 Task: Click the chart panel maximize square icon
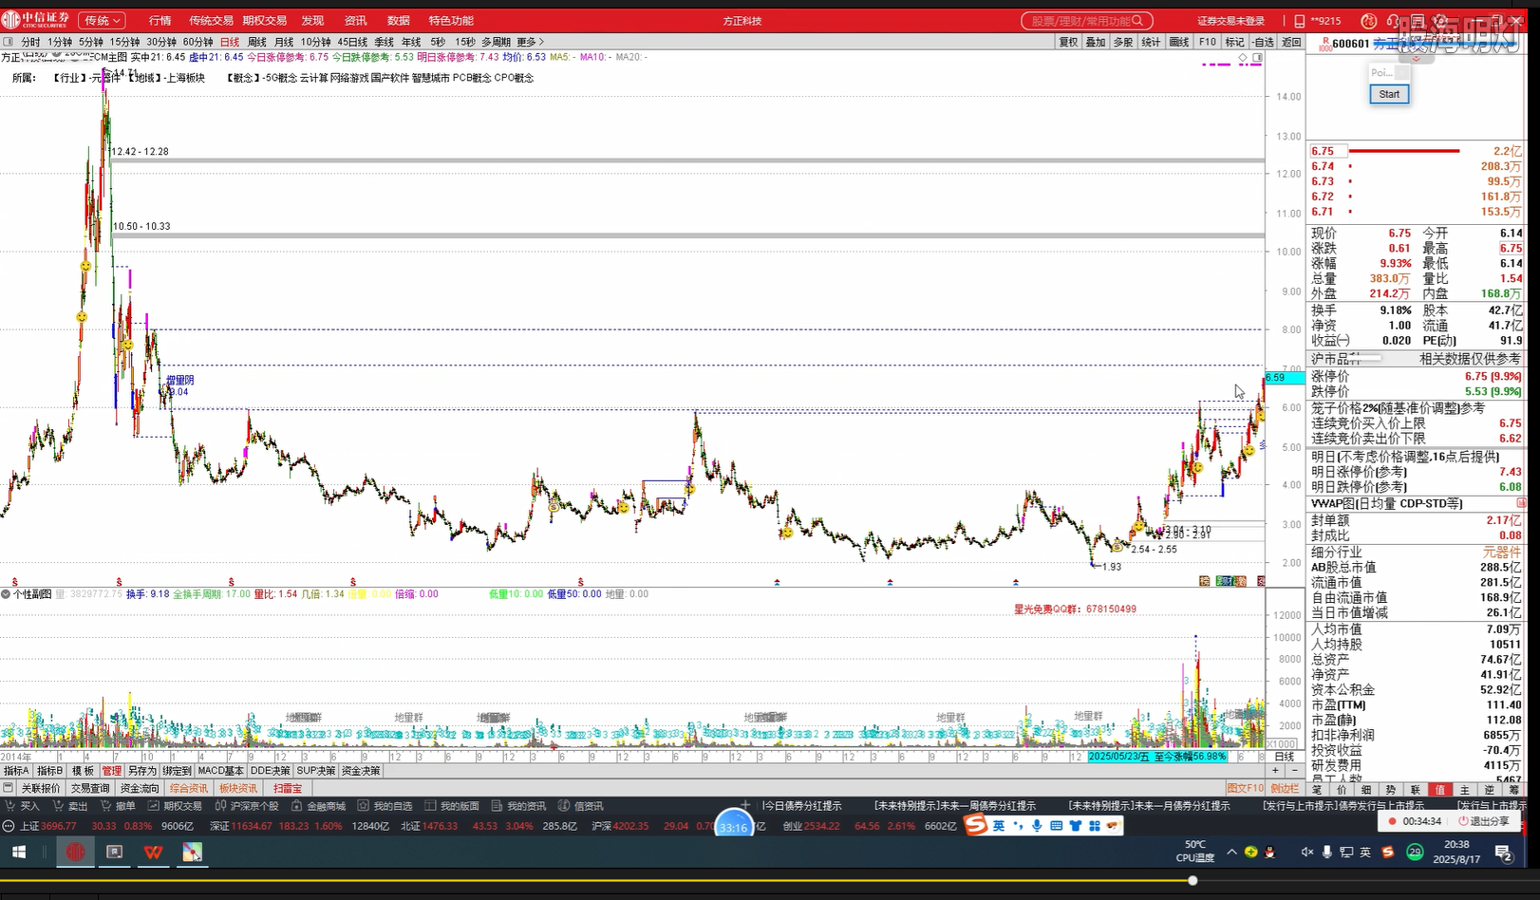1258,58
